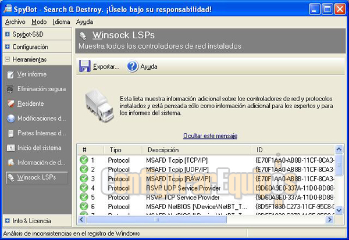Click the Winsock LSPs header plug icon
349x240 pixels.
83,35
